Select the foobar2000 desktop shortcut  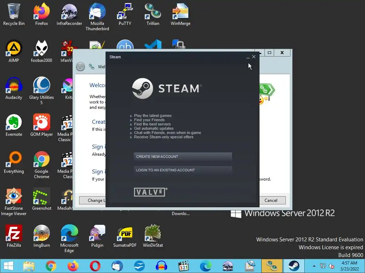(x=41, y=51)
